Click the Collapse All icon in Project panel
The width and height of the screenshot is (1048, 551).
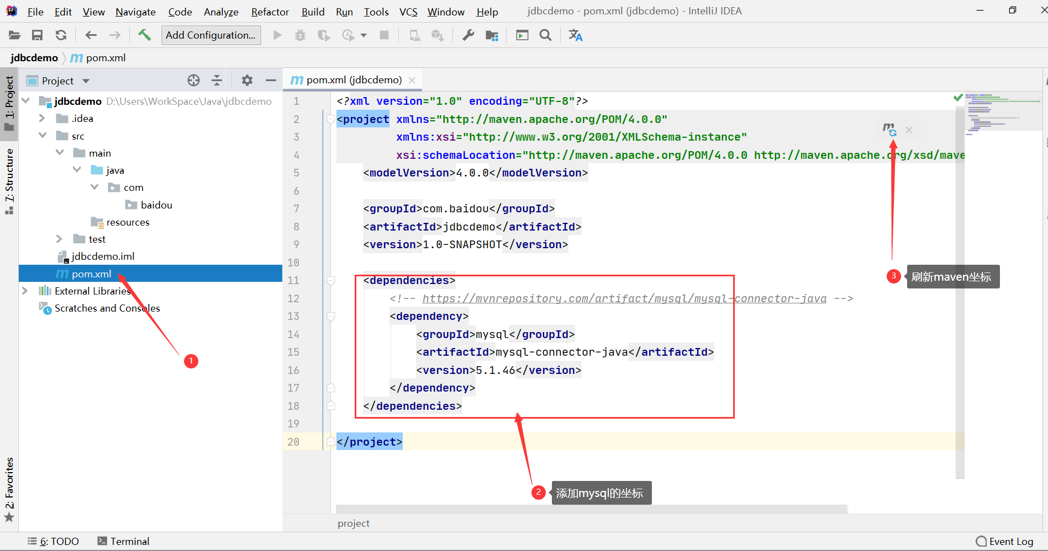[x=217, y=81]
